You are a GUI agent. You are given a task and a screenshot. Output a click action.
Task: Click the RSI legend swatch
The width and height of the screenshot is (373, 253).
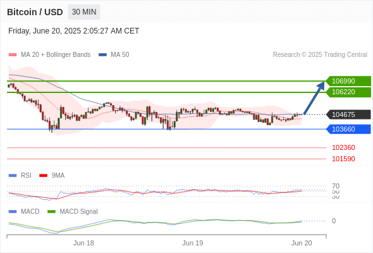point(13,176)
